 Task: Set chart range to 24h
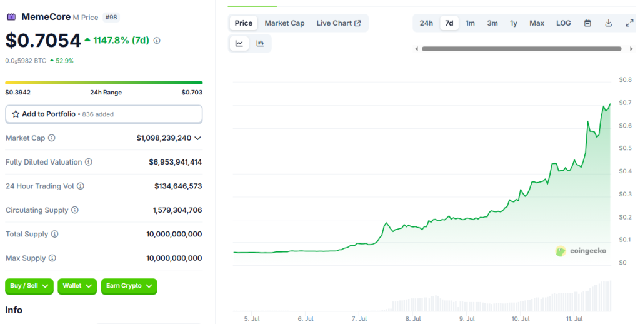pos(426,23)
